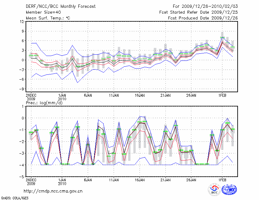Click the Mean Surf. Temp. label
Screen dimensions: 259x200
click(48, 18)
